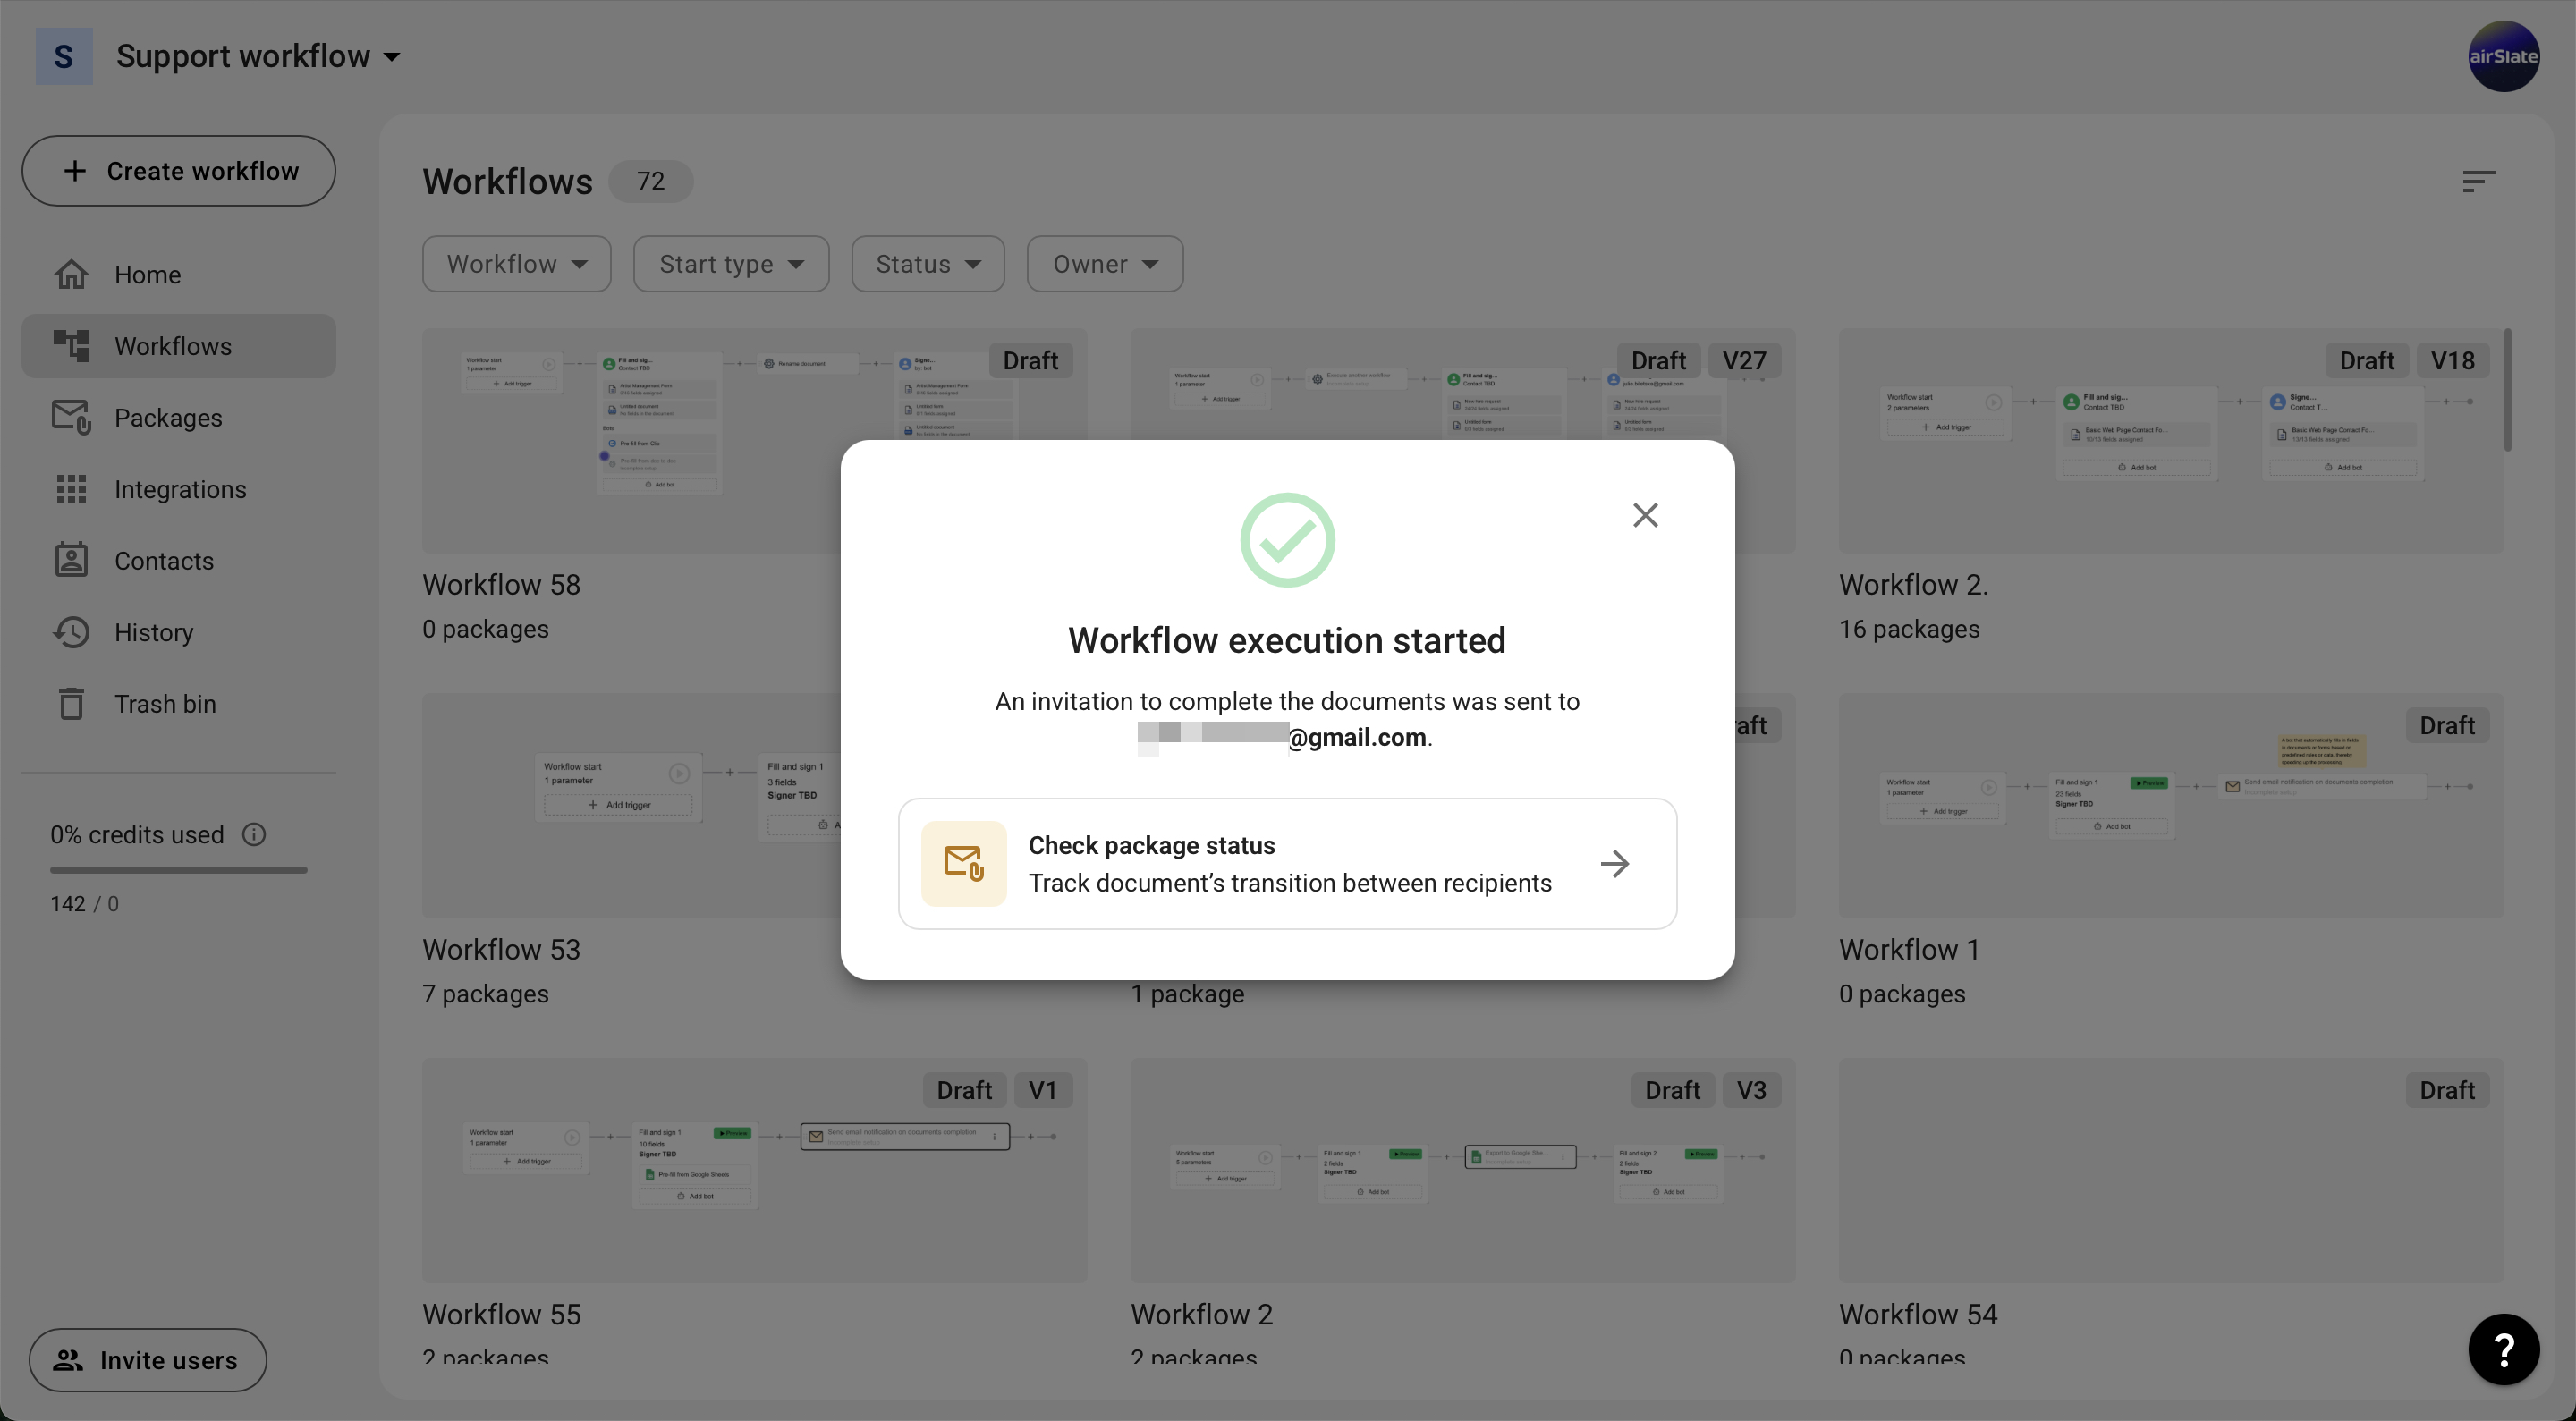Screen dimensions: 2576x1421
Task: Expand Start type filter dropdown
Action: pyautogui.click(x=731, y=264)
